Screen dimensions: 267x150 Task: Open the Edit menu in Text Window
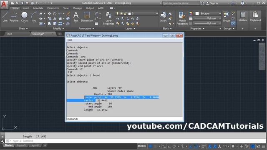tap(70, 40)
